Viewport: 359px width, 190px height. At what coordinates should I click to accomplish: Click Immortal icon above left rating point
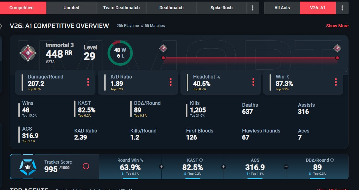point(163,48)
